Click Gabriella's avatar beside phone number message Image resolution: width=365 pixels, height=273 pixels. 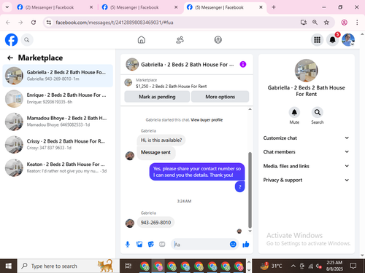[x=130, y=223]
